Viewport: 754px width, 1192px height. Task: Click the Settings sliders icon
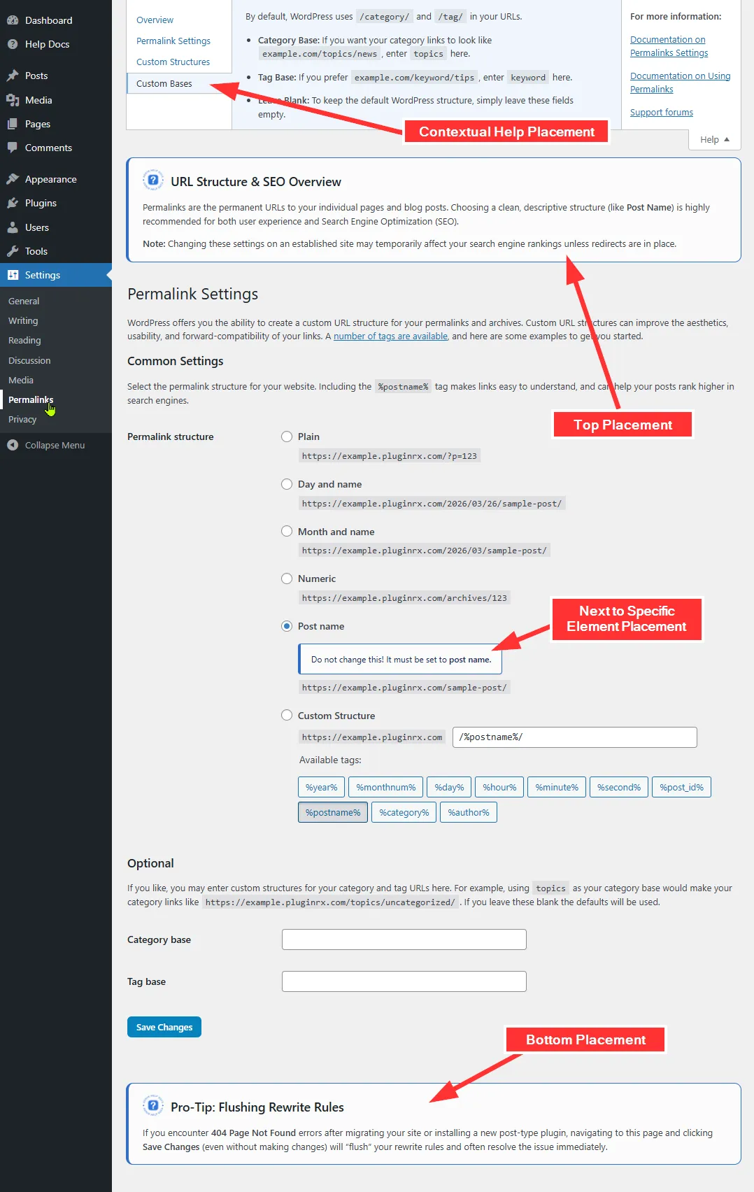13,275
